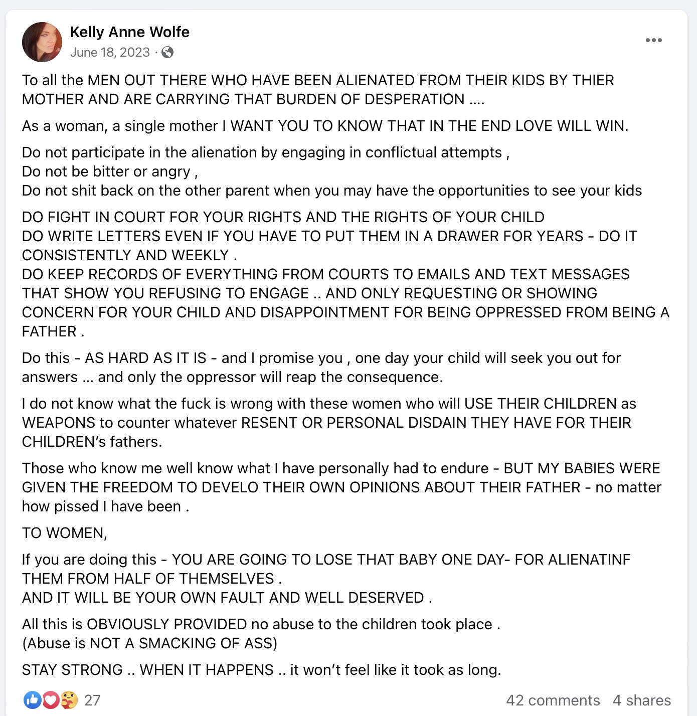Click the line 'DO FIGHT IN COURT FOR YOUR RIGHTS'
The image size is (697, 716).
283,217
